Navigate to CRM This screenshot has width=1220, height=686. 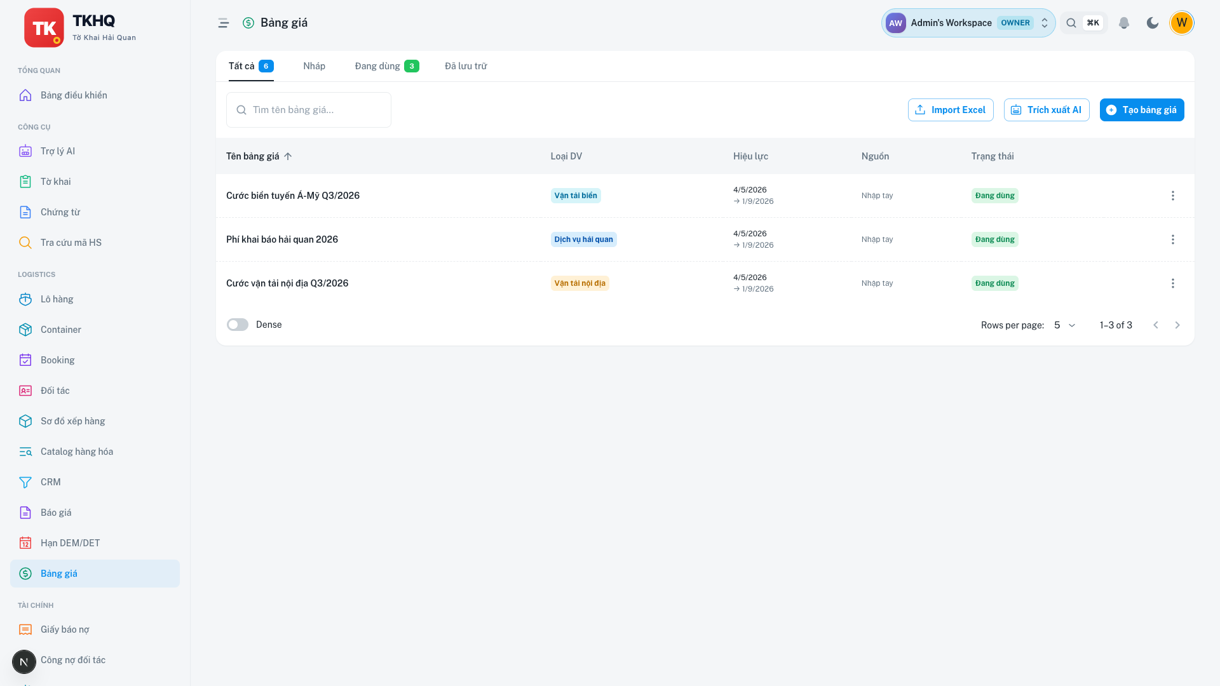point(95,482)
